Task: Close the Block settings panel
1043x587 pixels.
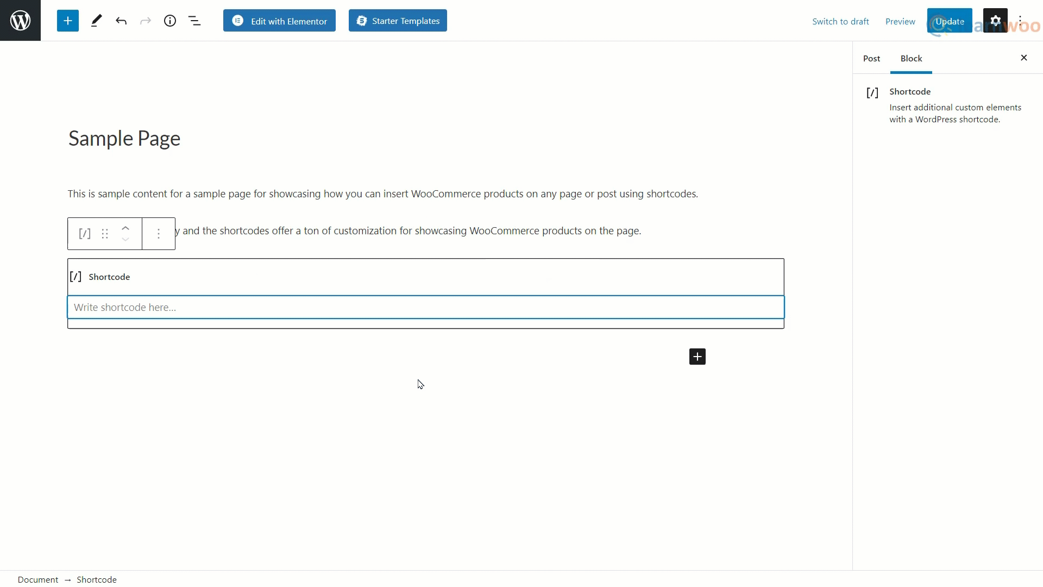Action: coord(1025,57)
